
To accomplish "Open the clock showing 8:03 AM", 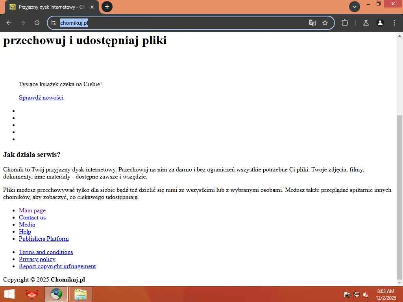I will pos(386,295).
